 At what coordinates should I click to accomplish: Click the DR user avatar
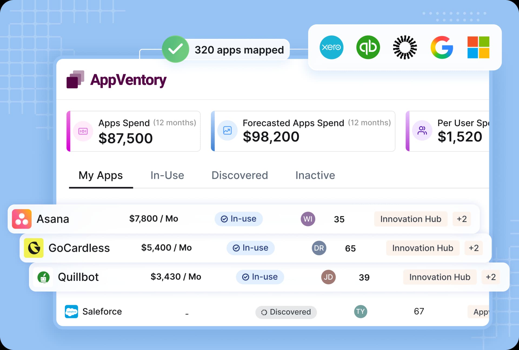(319, 248)
